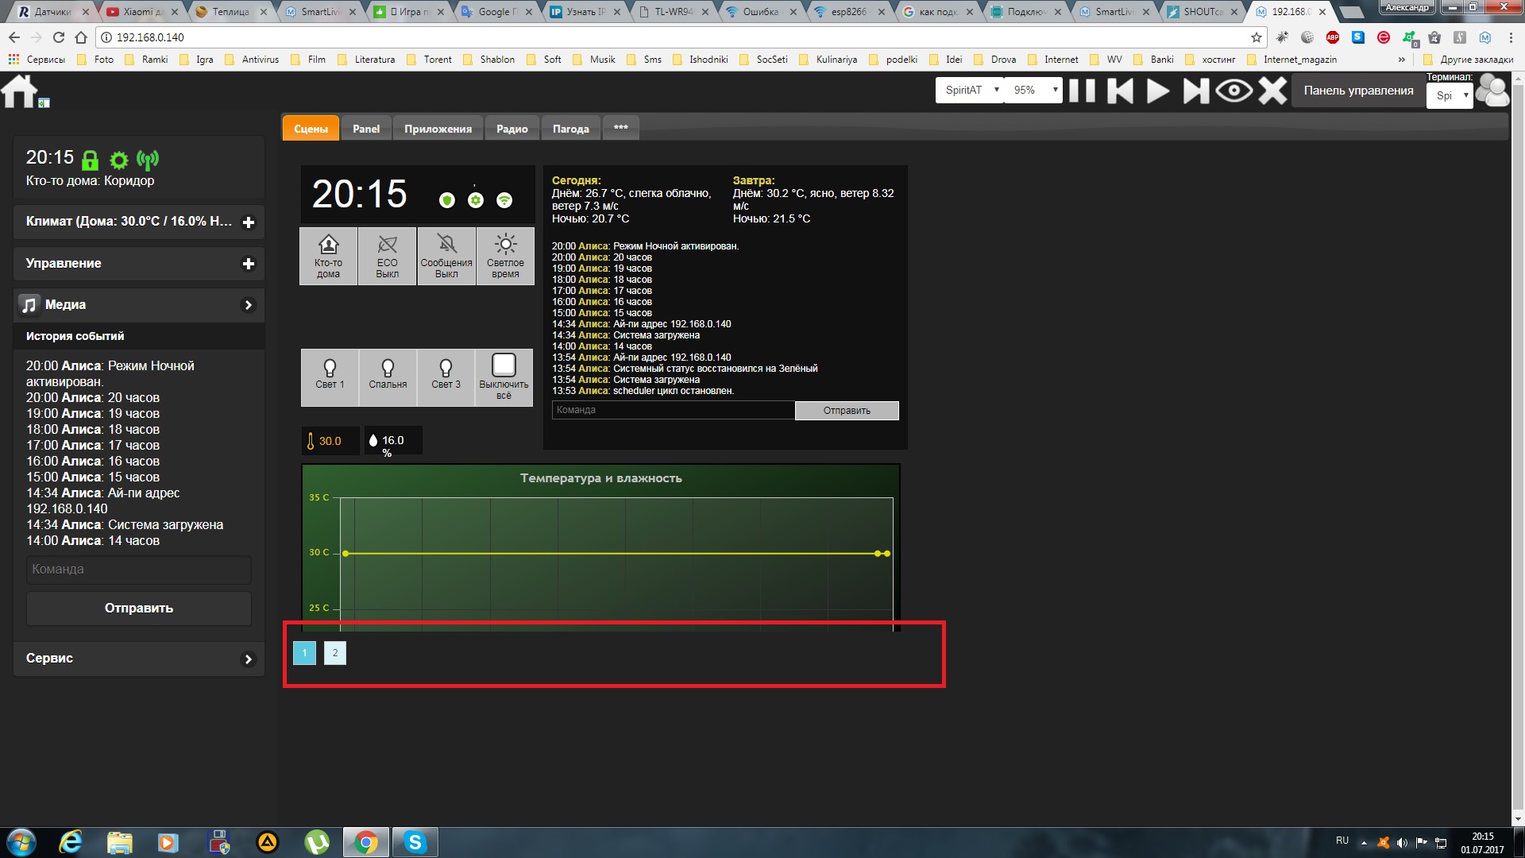Image resolution: width=1525 pixels, height=858 pixels.
Task: Switch to the Радио tab
Action: (x=512, y=129)
